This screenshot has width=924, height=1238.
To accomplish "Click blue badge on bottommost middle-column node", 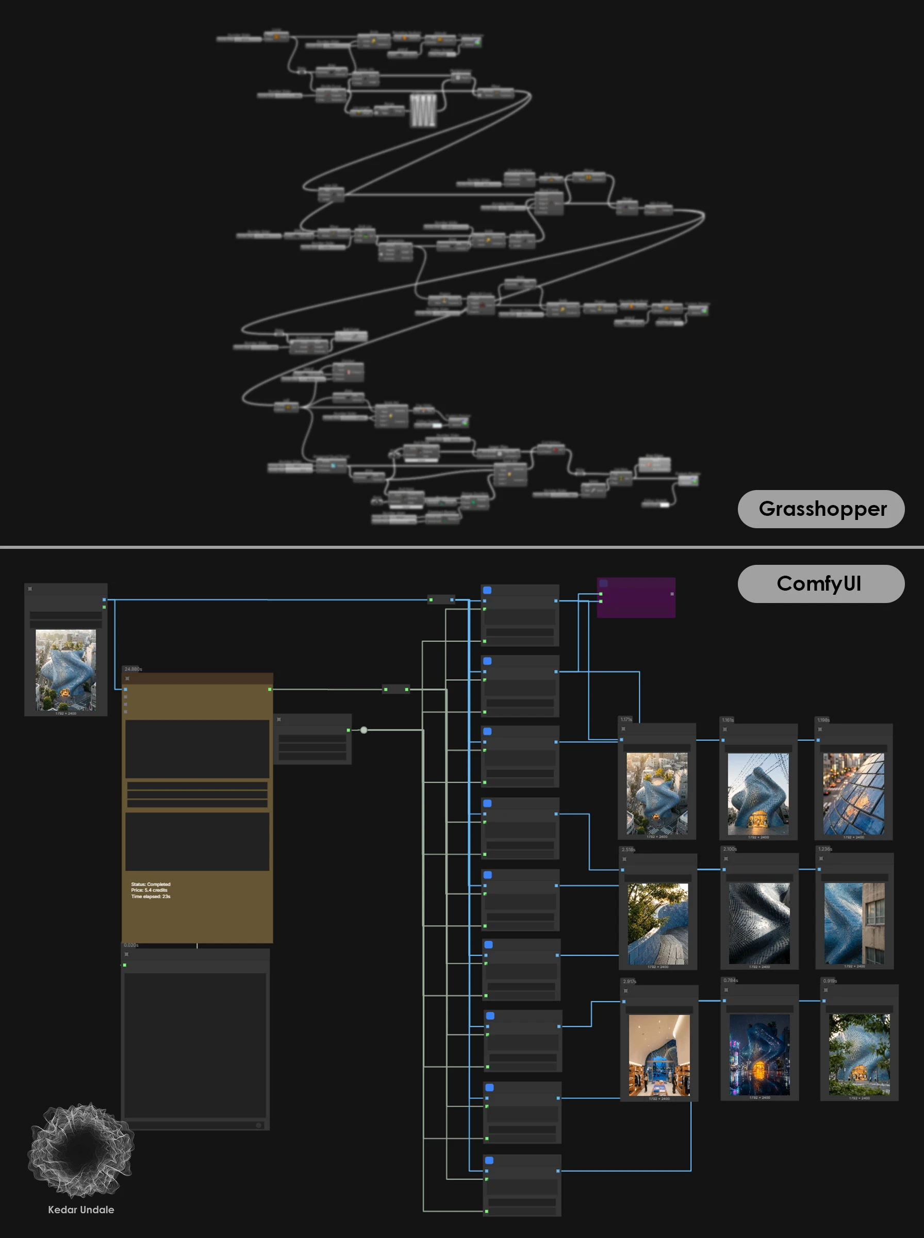I will click(489, 1160).
